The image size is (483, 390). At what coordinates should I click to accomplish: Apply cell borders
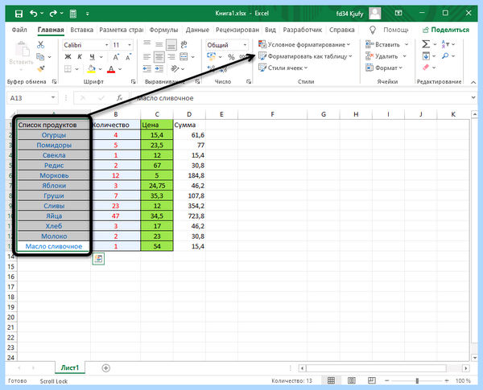tap(68, 68)
